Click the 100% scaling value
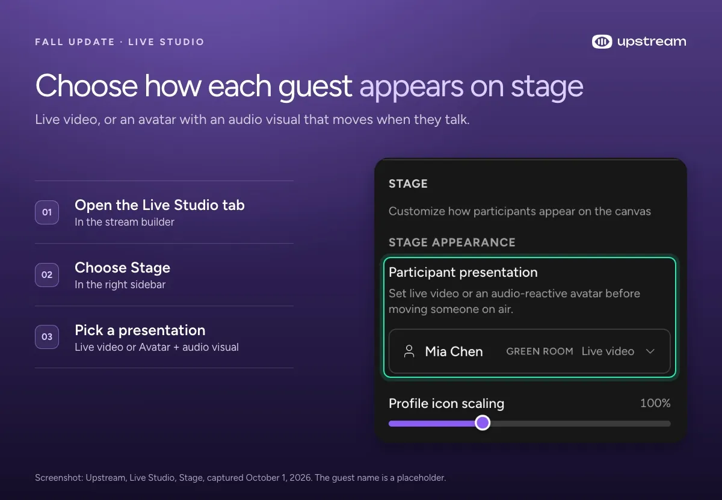The image size is (722, 500). [x=655, y=403]
